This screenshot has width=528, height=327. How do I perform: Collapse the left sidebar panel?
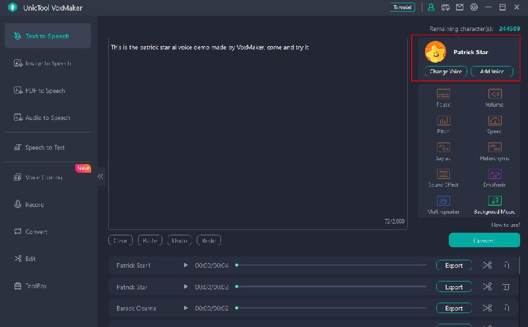(x=101, y=176)
